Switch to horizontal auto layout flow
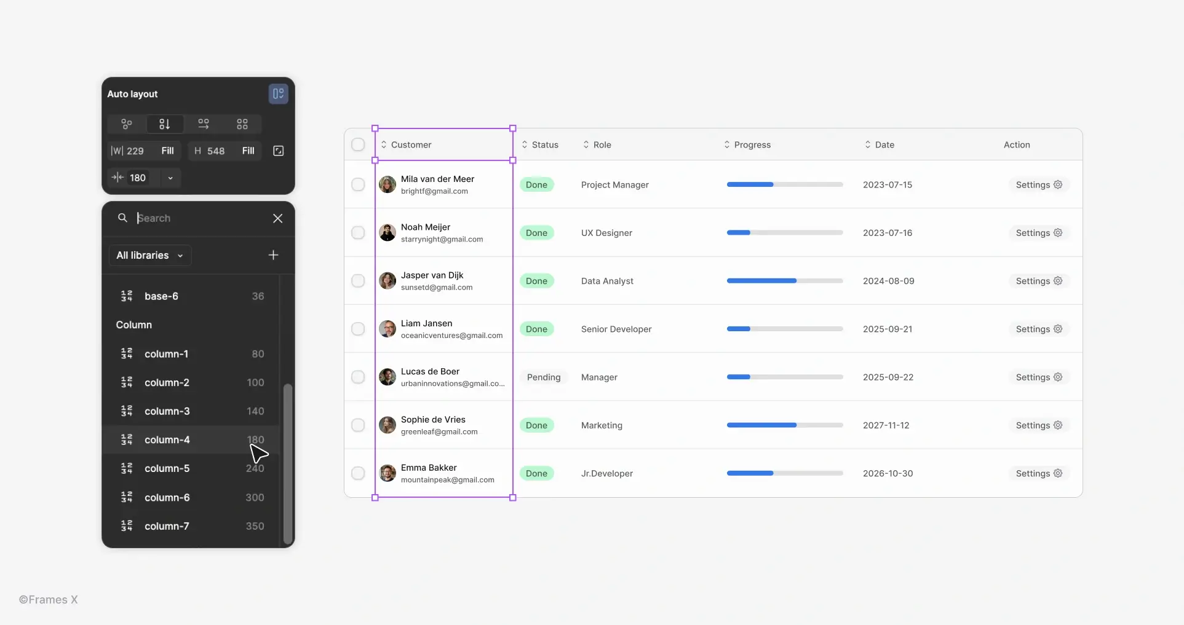1184x625 pixels. [x=204, y=124]
